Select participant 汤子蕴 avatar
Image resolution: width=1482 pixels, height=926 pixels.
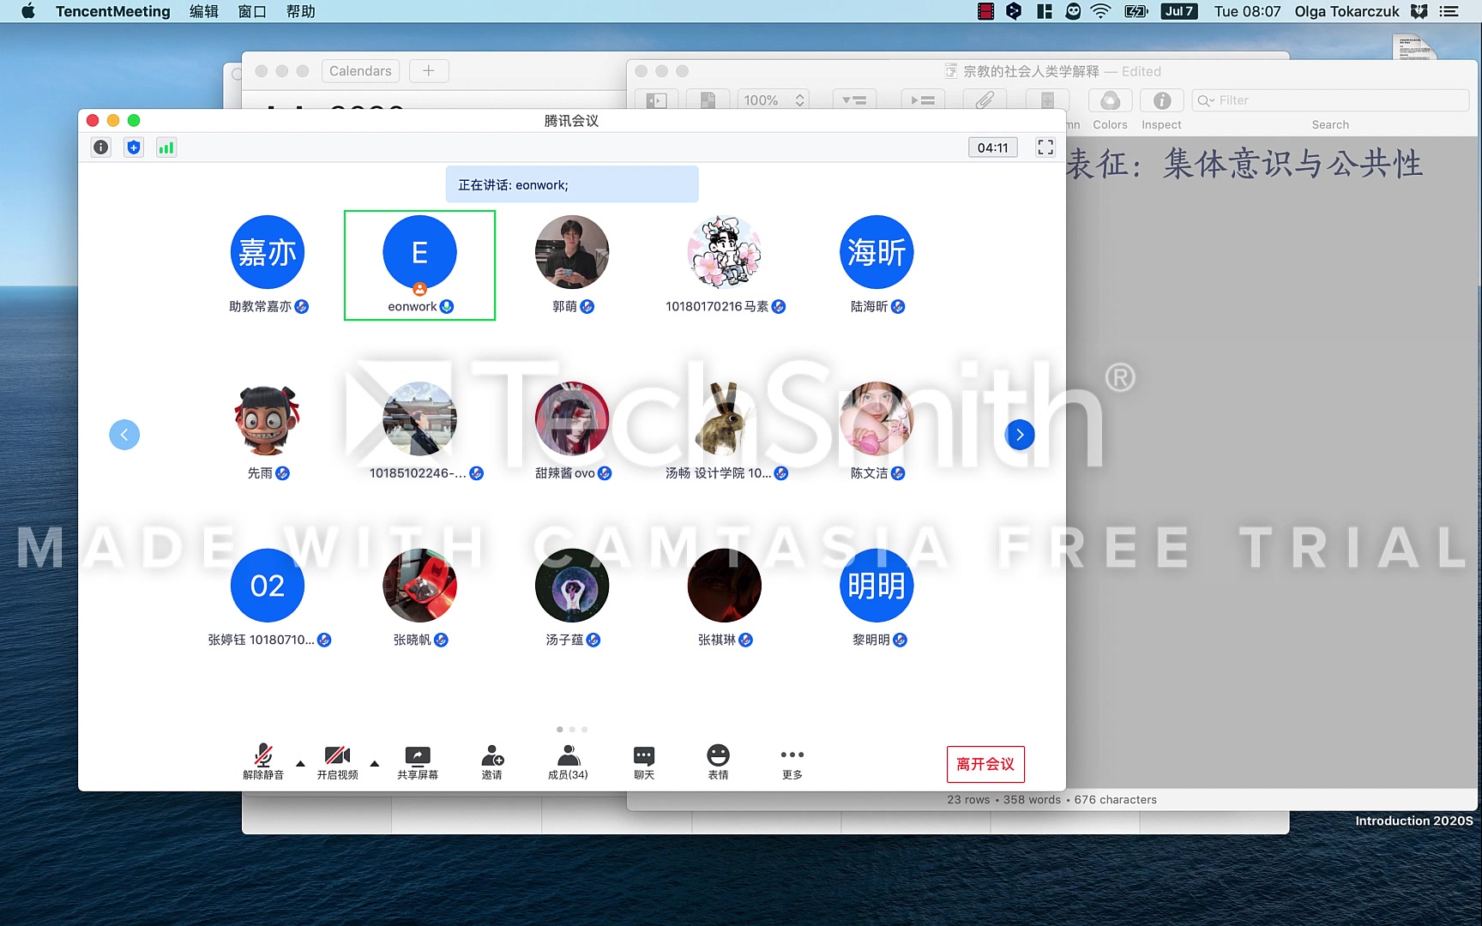point(572,586)
